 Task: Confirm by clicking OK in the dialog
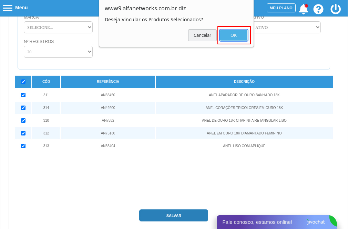coord(234,35)
